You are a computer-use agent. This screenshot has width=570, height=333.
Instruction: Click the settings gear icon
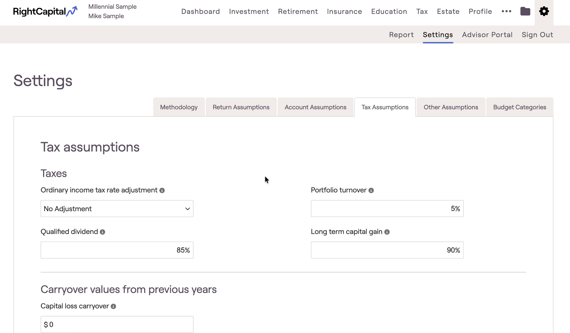click(x=544, y=11)
